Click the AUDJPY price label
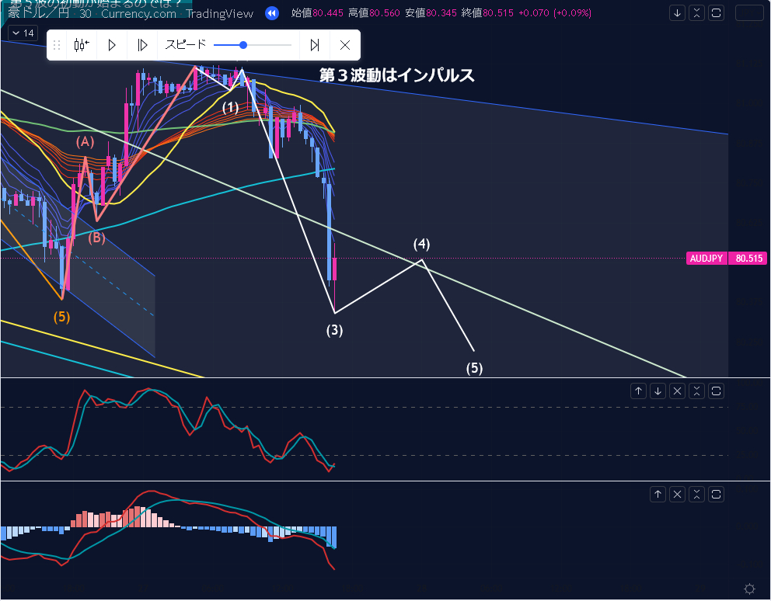 point(706,259)
